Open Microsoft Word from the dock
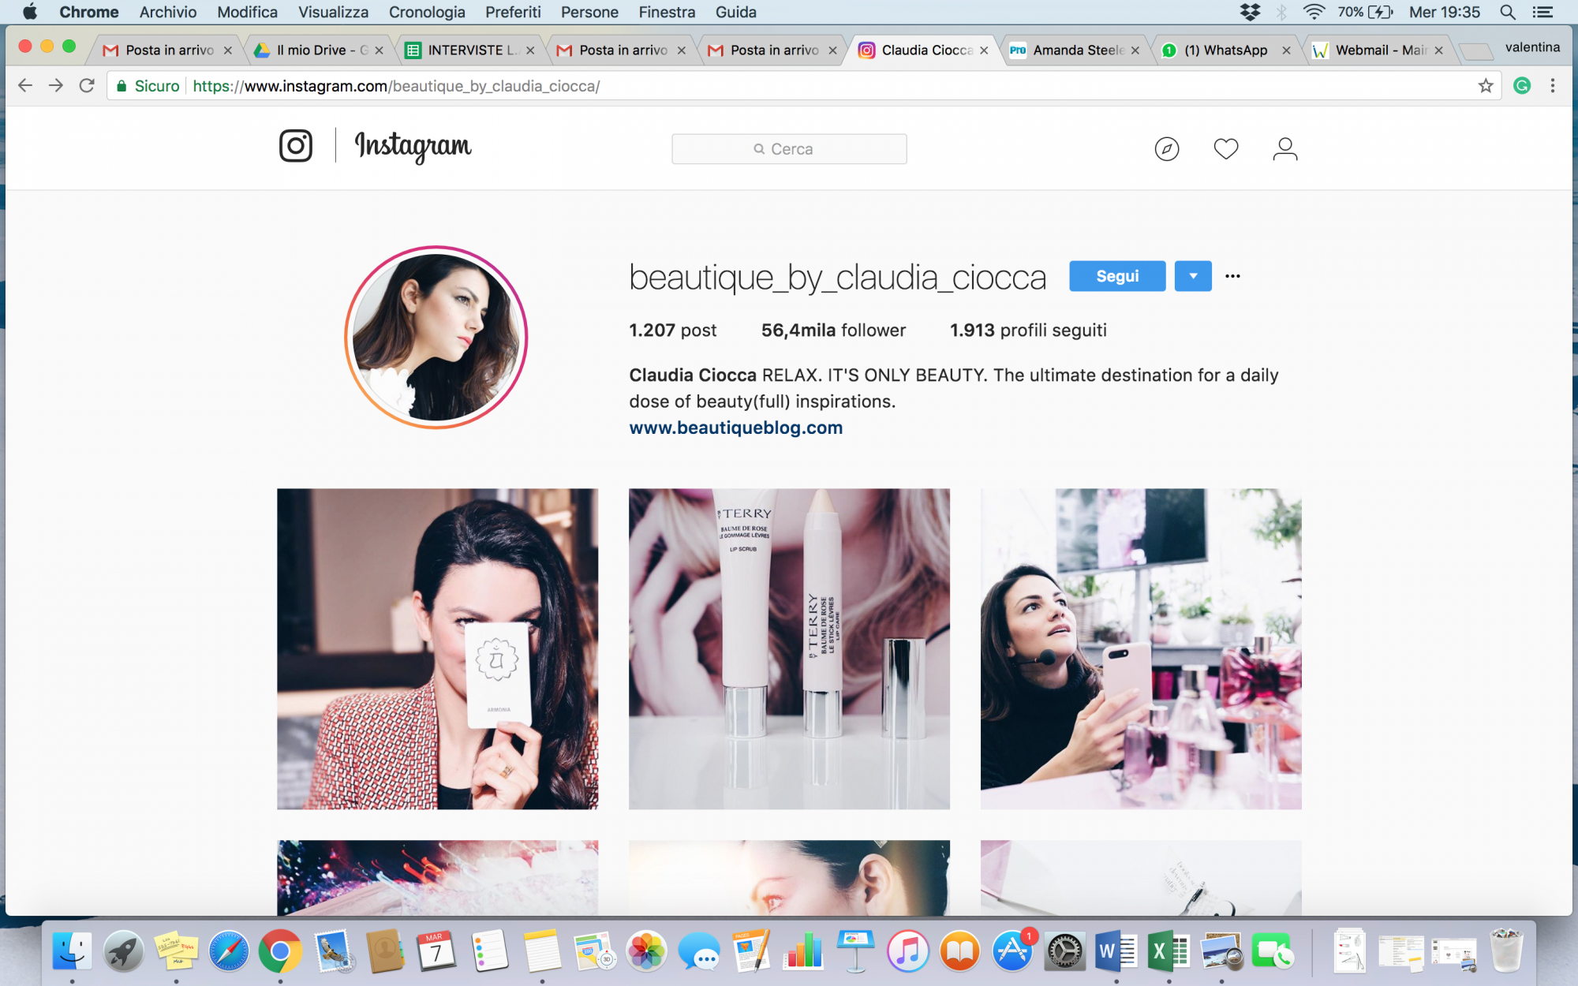 1116,951
